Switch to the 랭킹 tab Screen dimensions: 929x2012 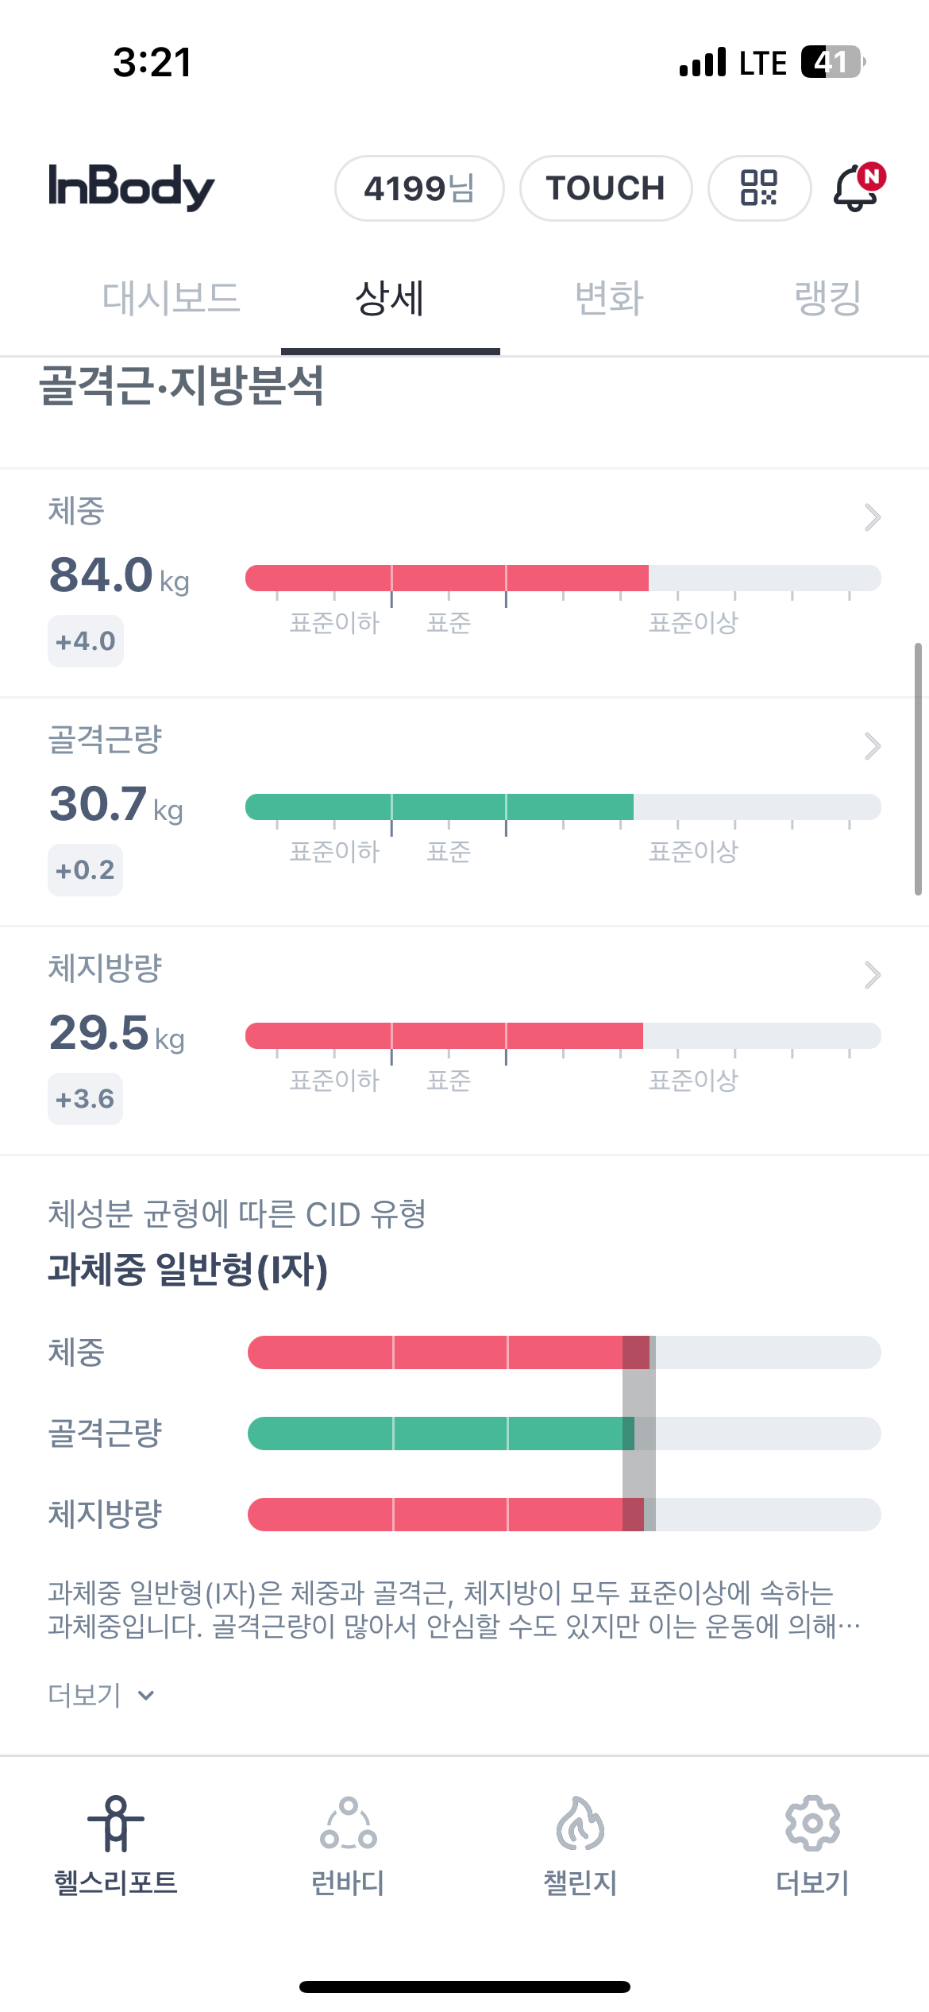pos(827,299)
